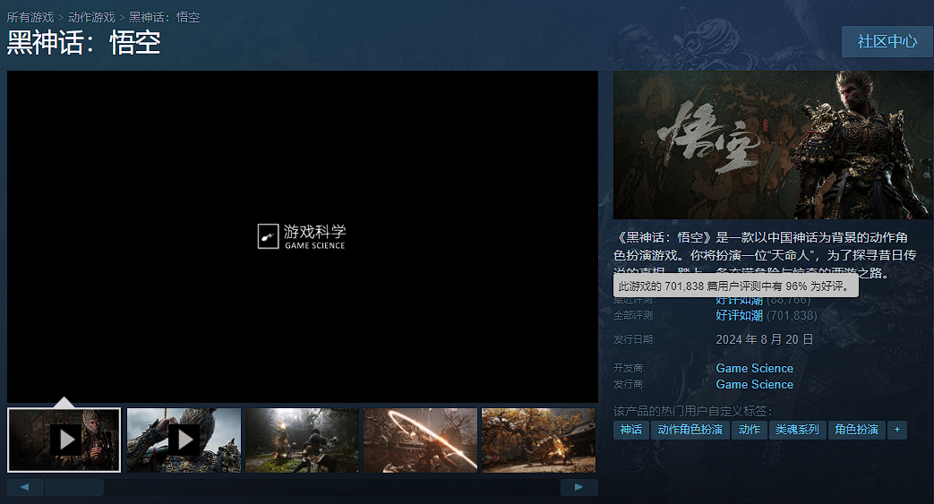Image resolution: width=934 pixels, height=504 pixels.
Task: Click the 该产品的热门用户自定义标签 label
Action: 693,411
